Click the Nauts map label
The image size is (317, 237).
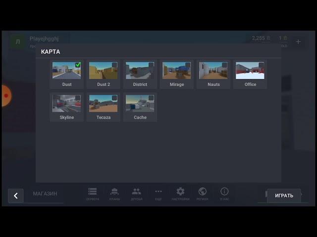pyautogui.click(x=213, y=84)
